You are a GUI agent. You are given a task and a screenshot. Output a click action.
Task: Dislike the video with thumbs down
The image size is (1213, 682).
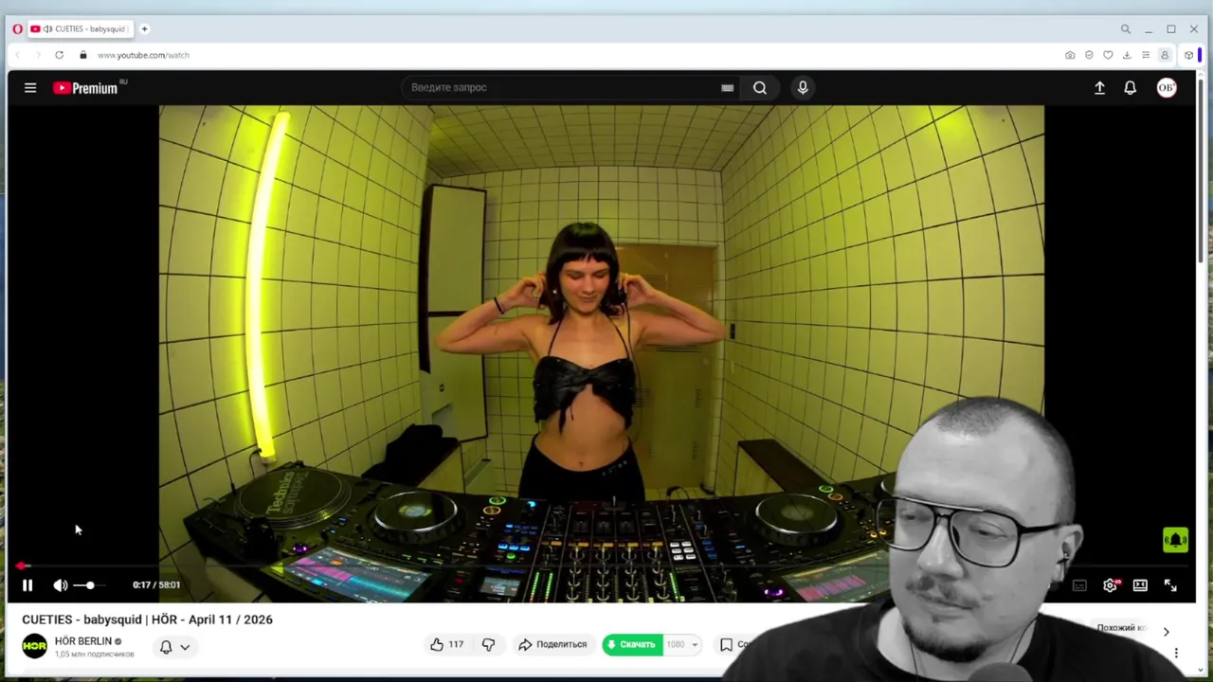[x=488, y=645]
